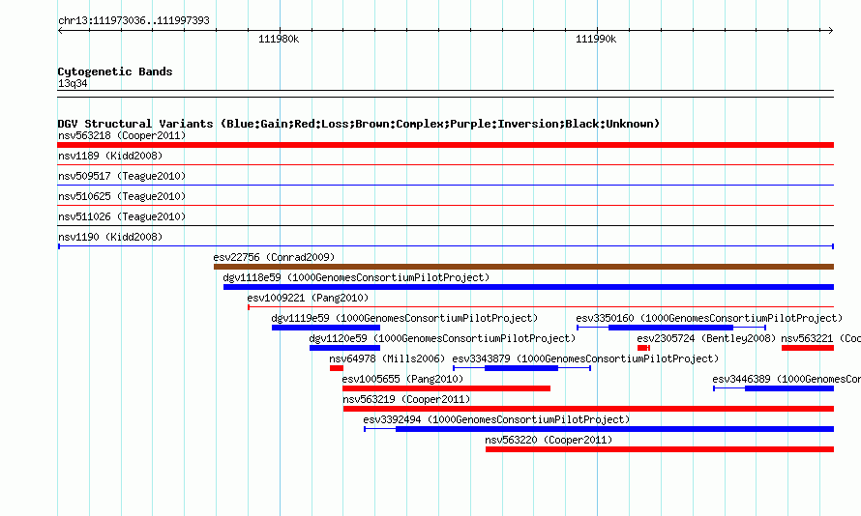Image resolution: width=861 pixels, height=516 pixels.
Task: Select the red nsv563221 loss bar
Action: 808,348
